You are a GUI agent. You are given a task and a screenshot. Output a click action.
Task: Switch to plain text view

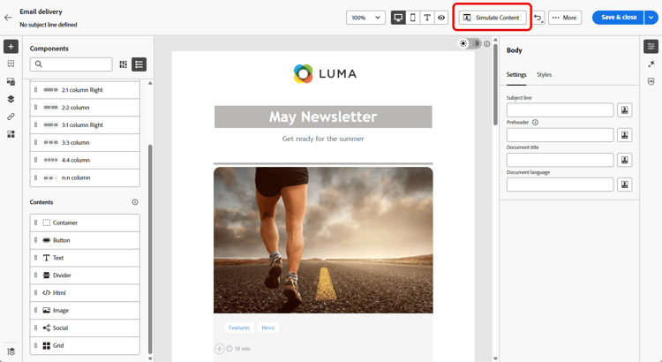[x=427, y=18]
